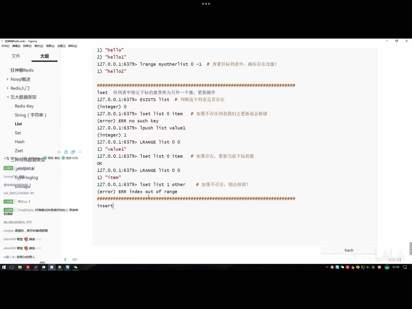The height and width of the screenshot is (309, 412).
Task: Open the 帮助(H) menu
Action: click(x=72, y=46)
